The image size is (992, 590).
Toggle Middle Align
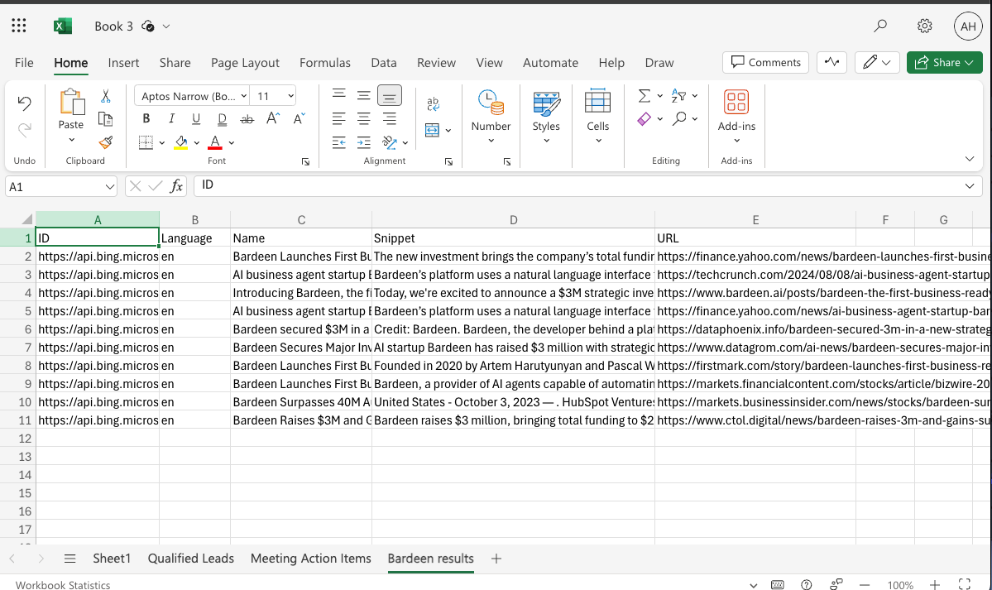pyautogui.click(x=364, y=95)
